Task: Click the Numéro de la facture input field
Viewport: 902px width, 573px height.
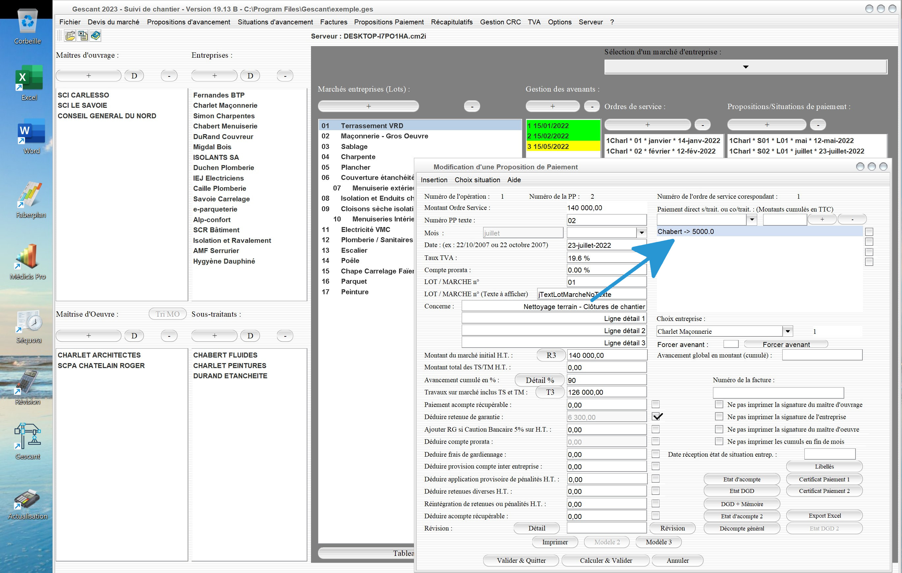Action: [x=778, y=393]
